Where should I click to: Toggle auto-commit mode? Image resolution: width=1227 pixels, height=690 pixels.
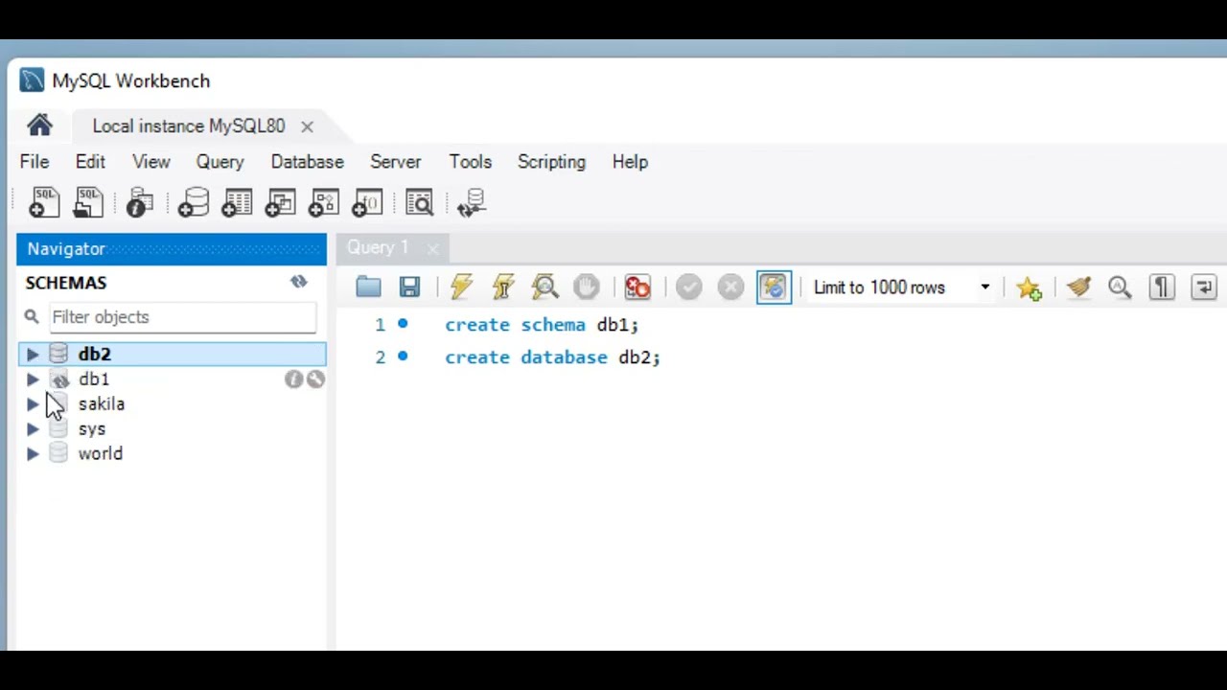774,287
